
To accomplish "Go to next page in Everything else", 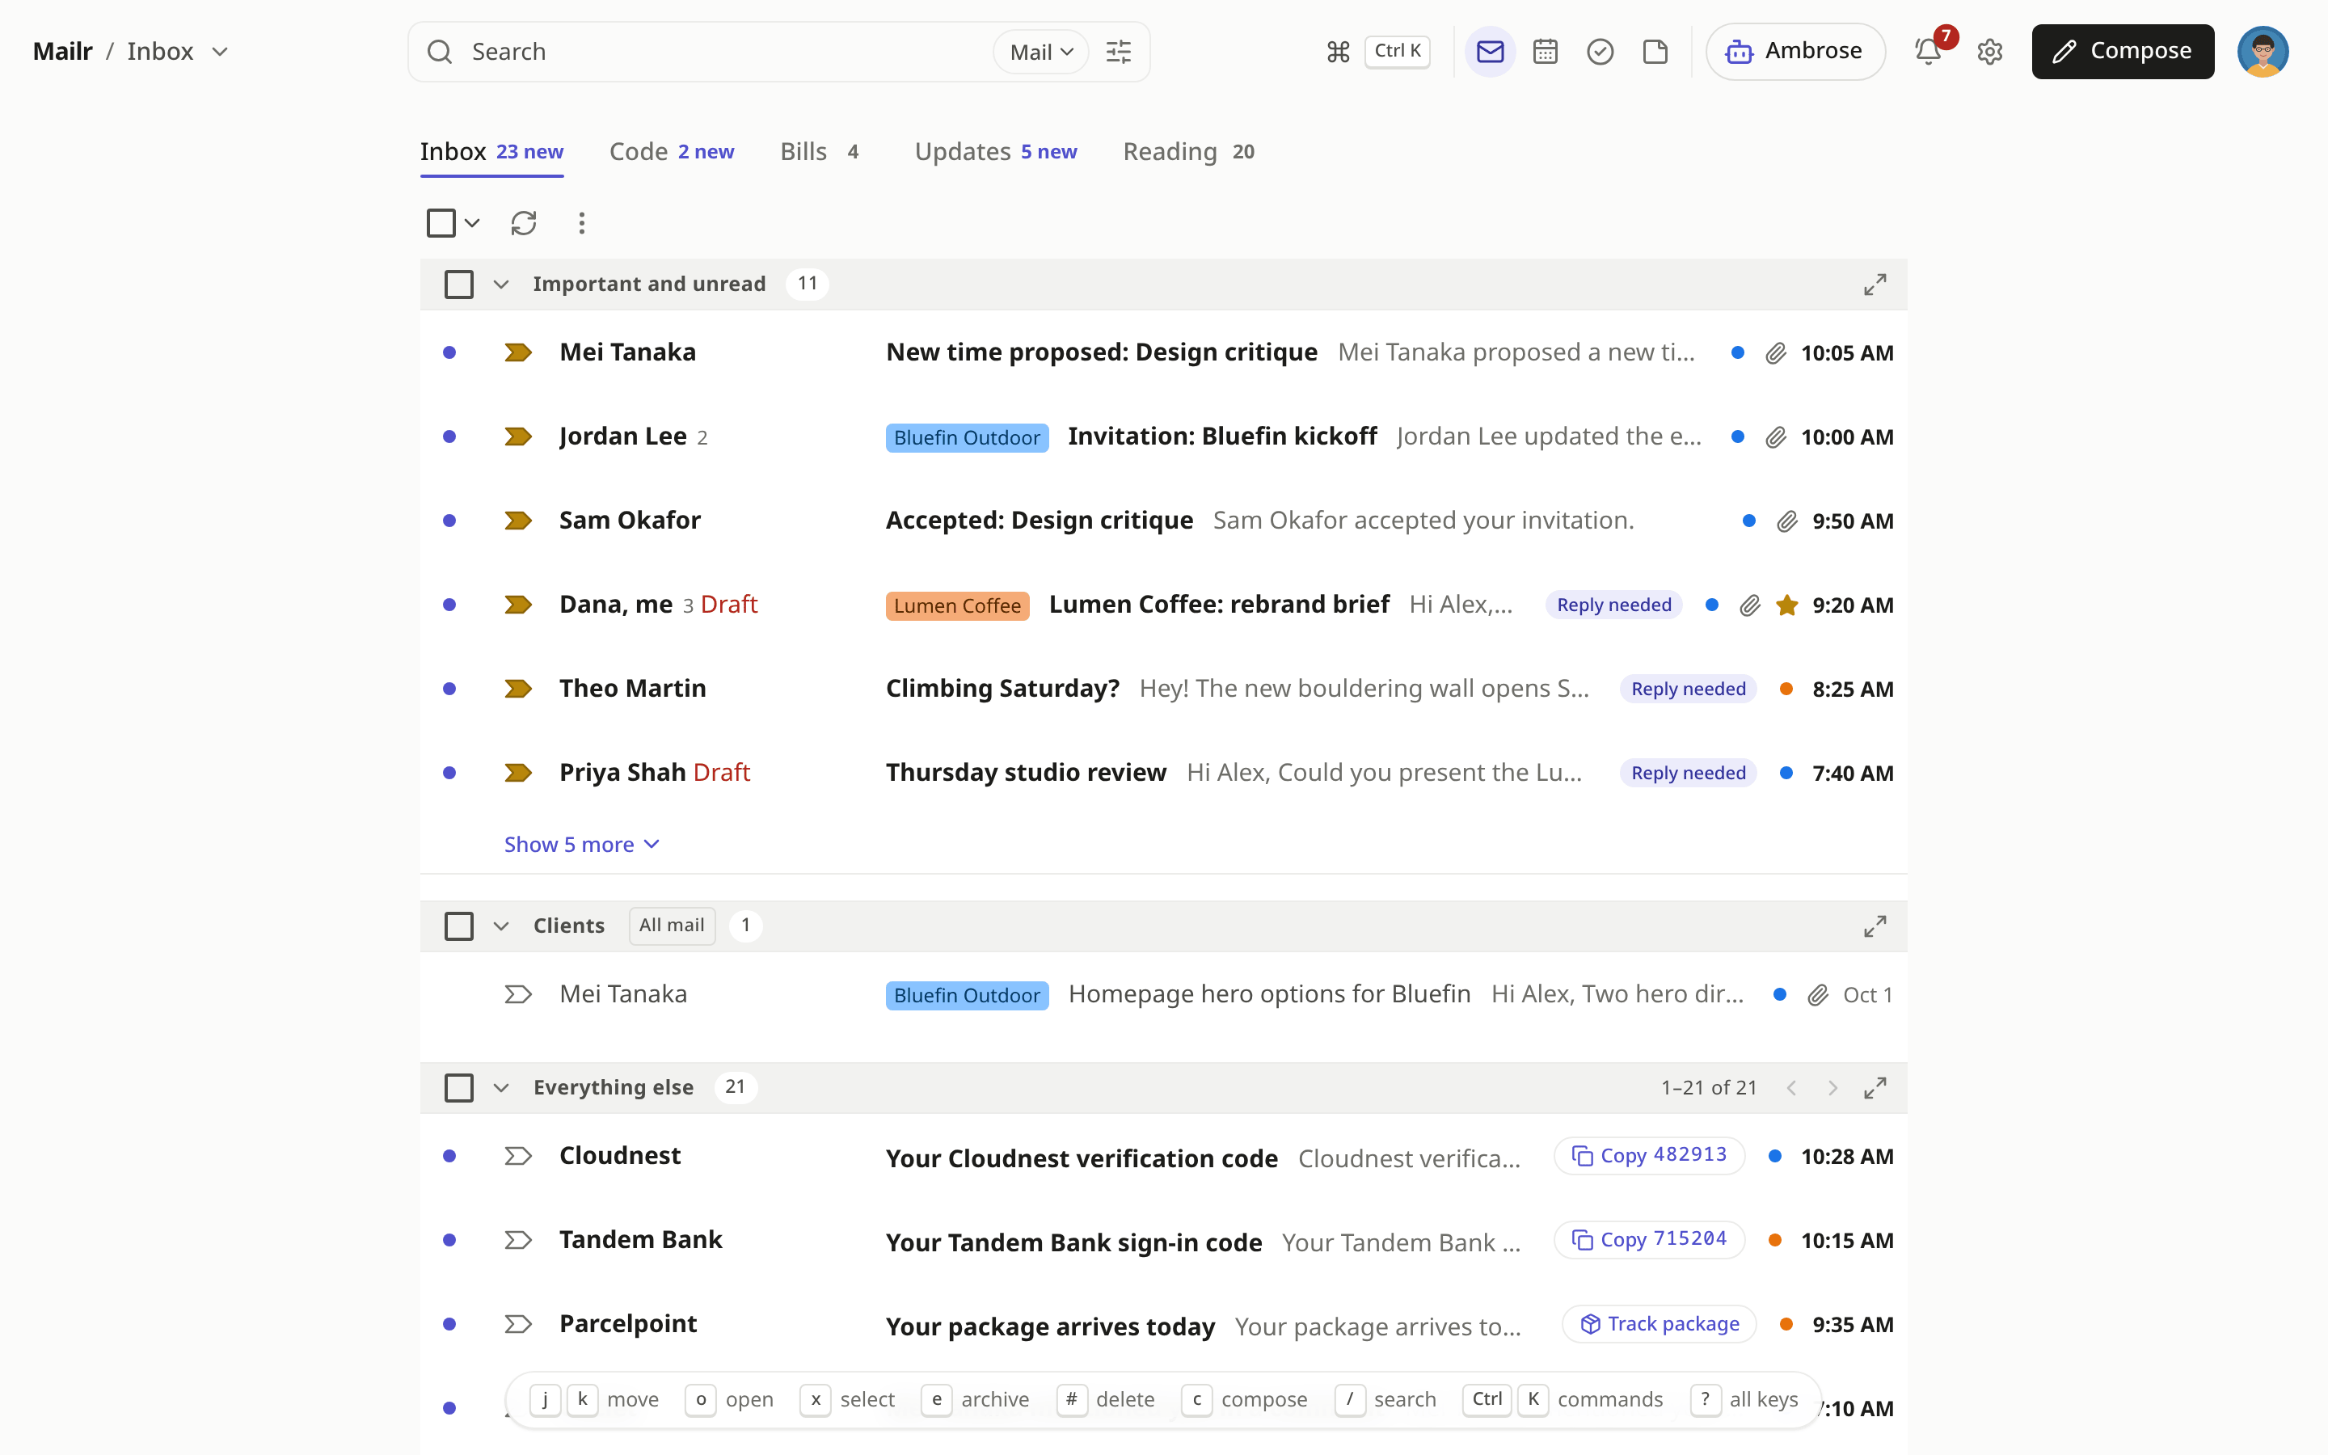I will [x=1832, y=1087].
